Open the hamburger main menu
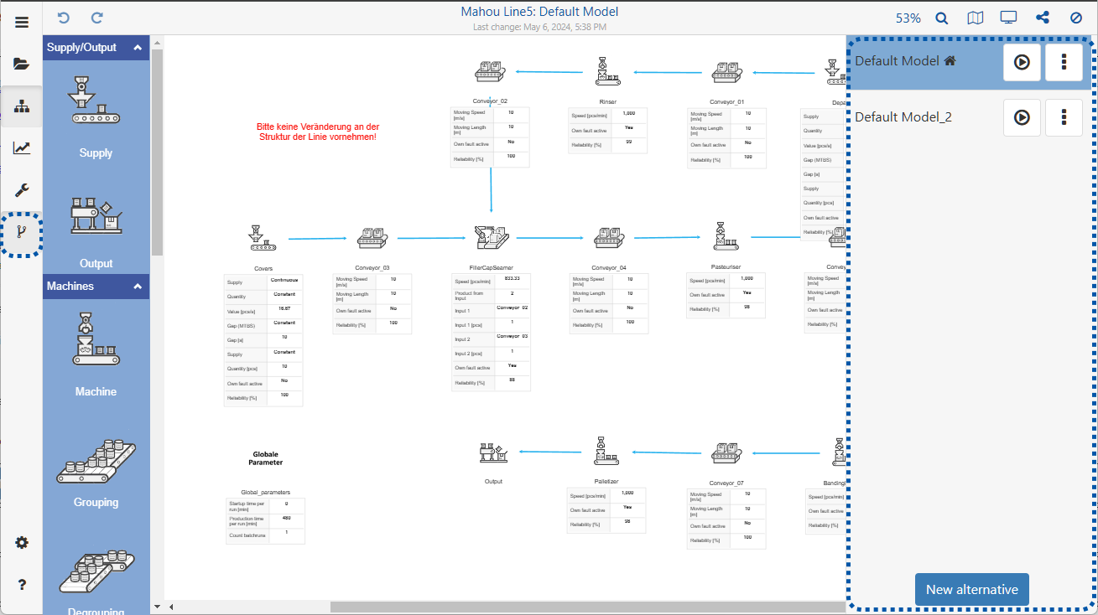1098x615 pixels. (22, 23)
